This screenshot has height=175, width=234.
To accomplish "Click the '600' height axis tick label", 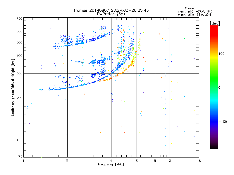I will (19, 31).
